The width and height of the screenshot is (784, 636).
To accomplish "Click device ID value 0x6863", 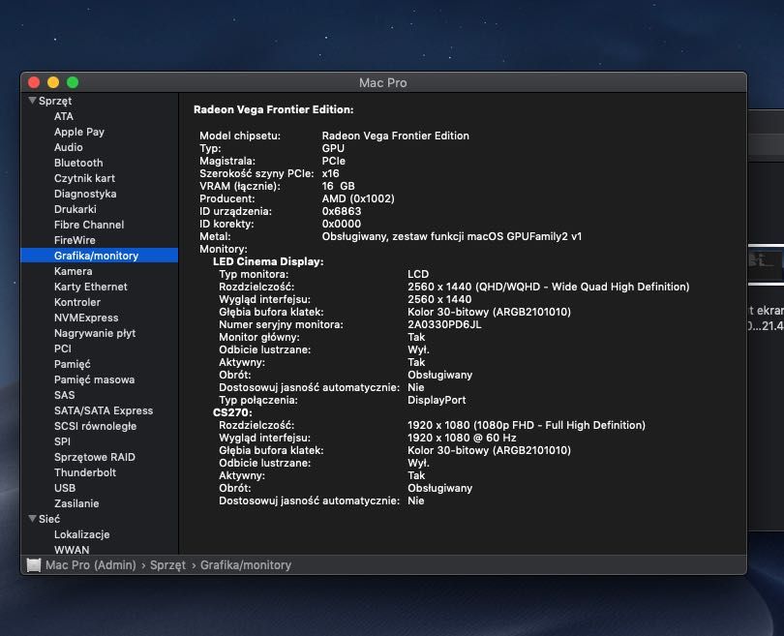I will pos(342,211).
